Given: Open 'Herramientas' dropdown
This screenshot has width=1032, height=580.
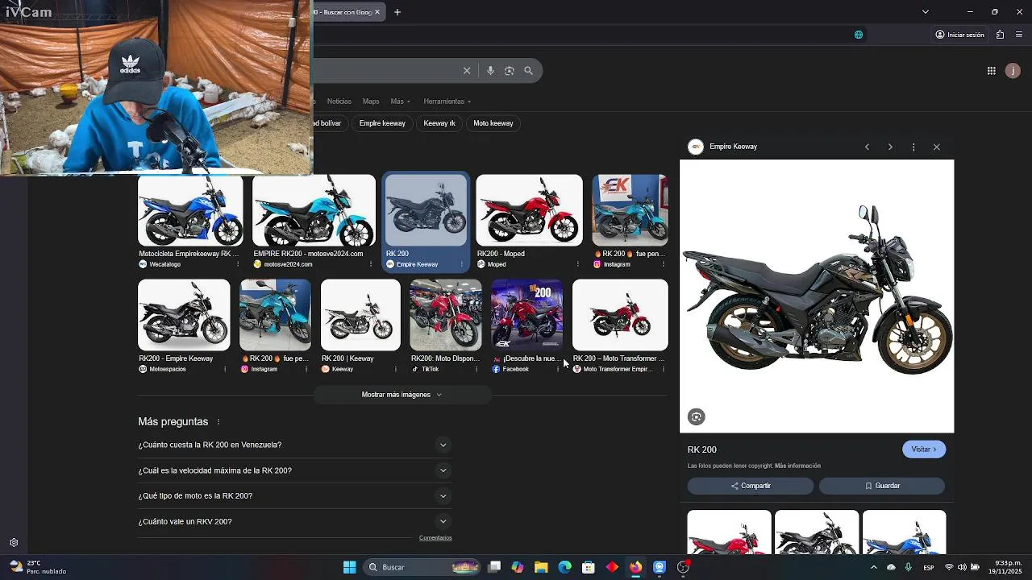Looking at the screenshot, I should 447,101.
